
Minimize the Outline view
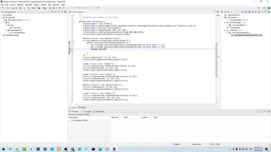(265, 12)
